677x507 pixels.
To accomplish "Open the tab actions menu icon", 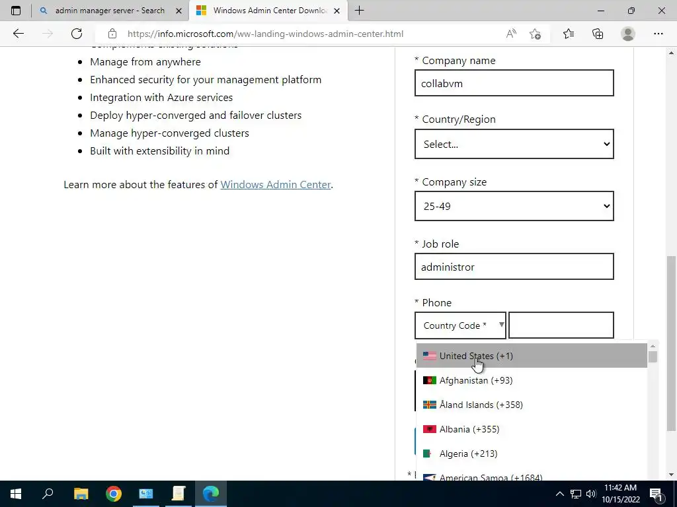I will 16,11.
